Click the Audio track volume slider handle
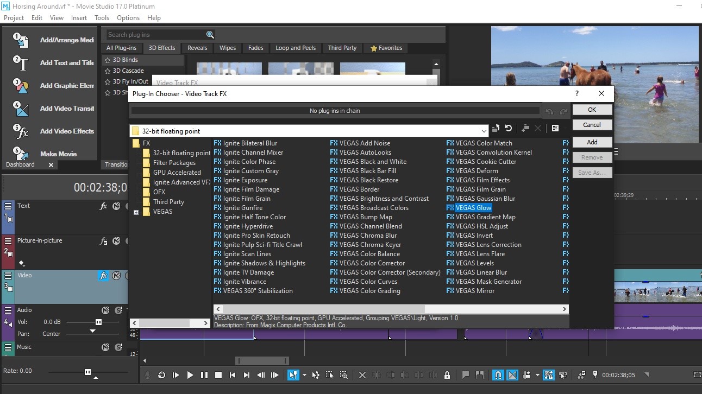Screen dimensions: 702x394 [x=98, y=322]
